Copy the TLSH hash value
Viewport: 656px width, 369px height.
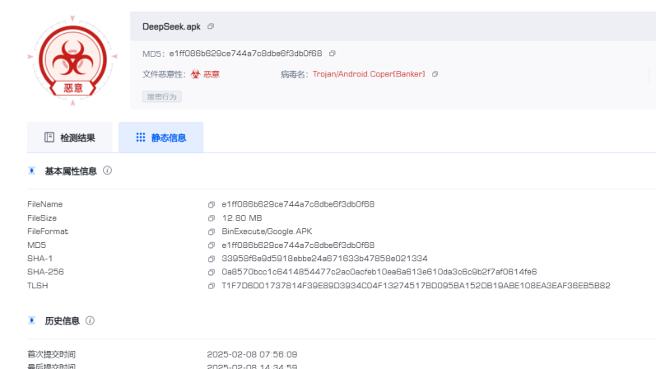212,286
